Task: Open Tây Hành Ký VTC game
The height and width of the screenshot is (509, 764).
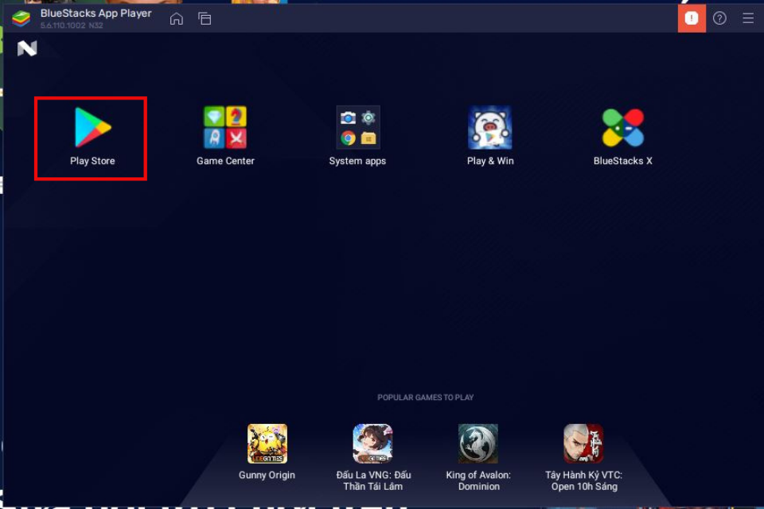Action: tap(583, 443)
